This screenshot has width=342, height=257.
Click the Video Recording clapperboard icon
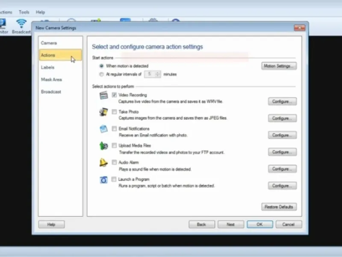(103, 95)
